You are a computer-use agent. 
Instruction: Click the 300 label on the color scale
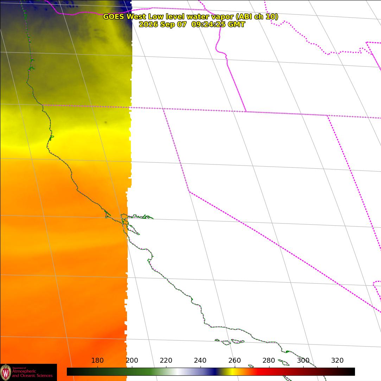click(x=303, y=360)
